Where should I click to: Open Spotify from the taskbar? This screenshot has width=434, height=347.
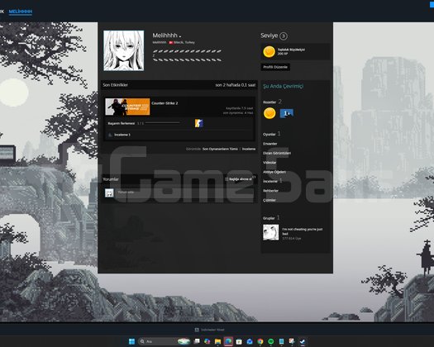(x=270, y=341)
